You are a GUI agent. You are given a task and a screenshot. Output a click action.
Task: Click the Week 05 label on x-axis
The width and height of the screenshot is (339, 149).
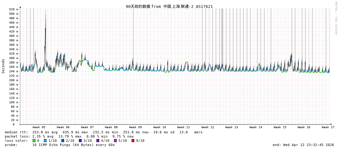39,127
